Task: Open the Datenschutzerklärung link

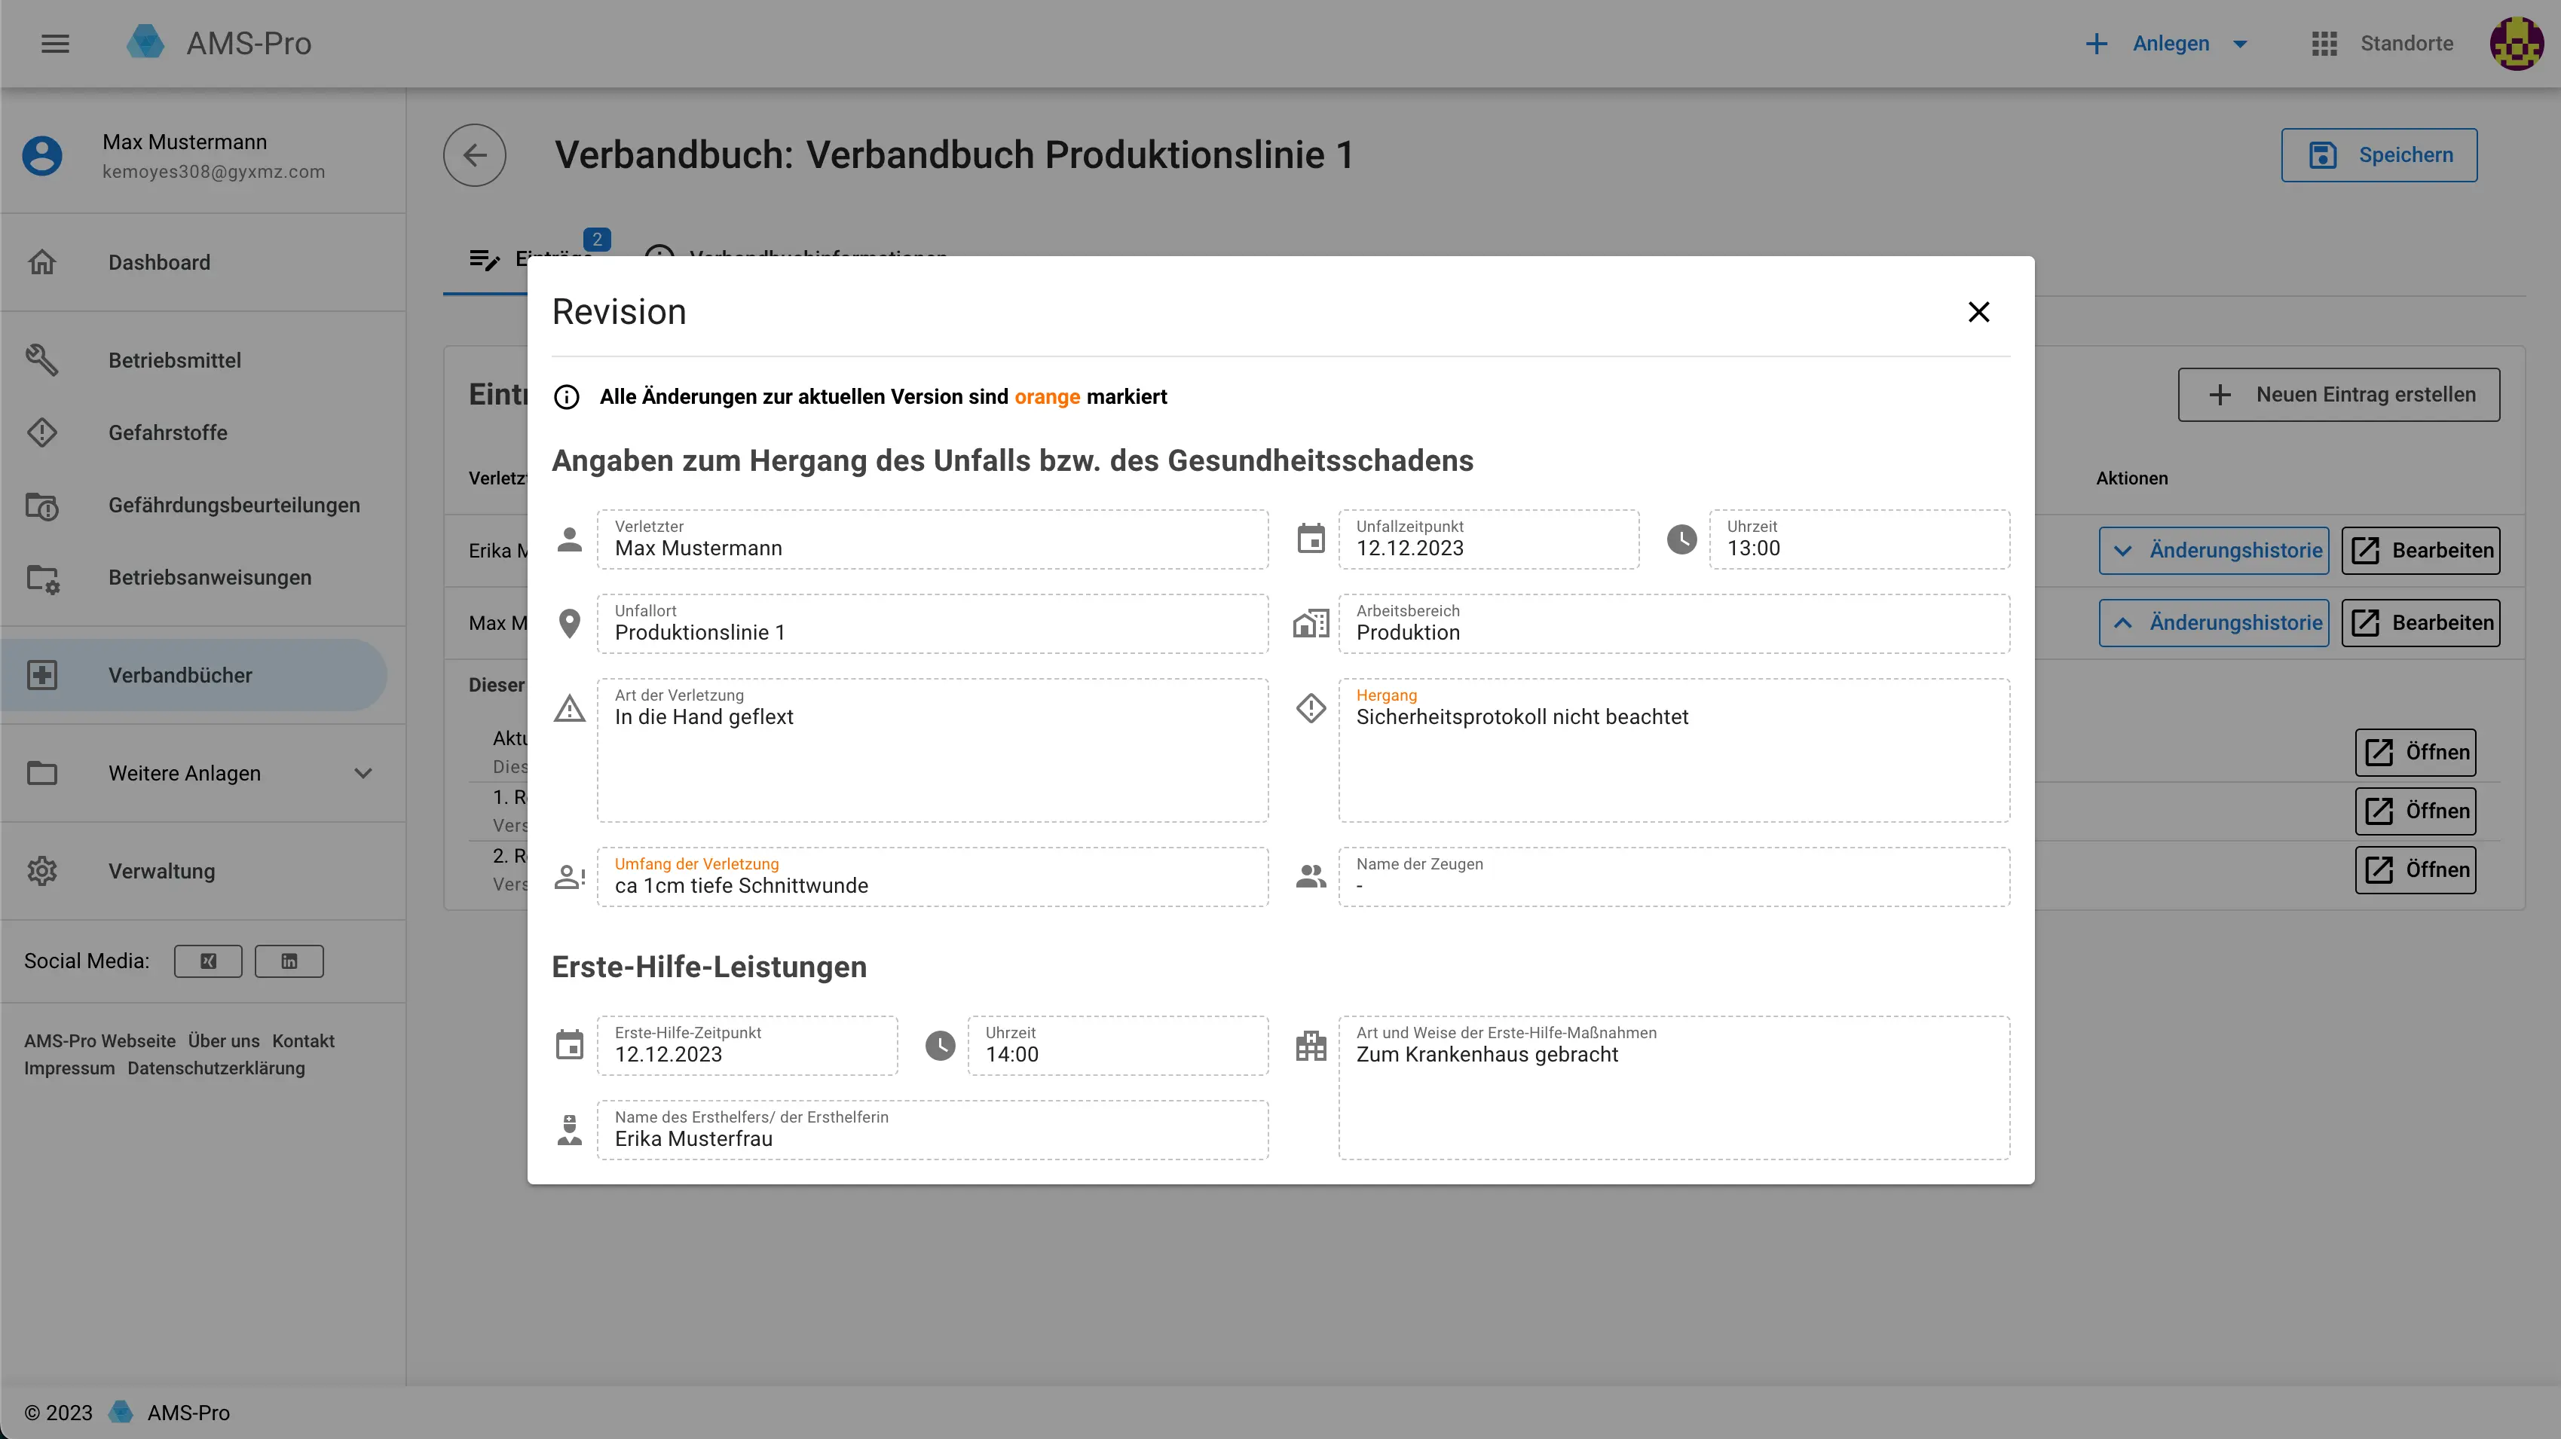Action: (216, 1068)
